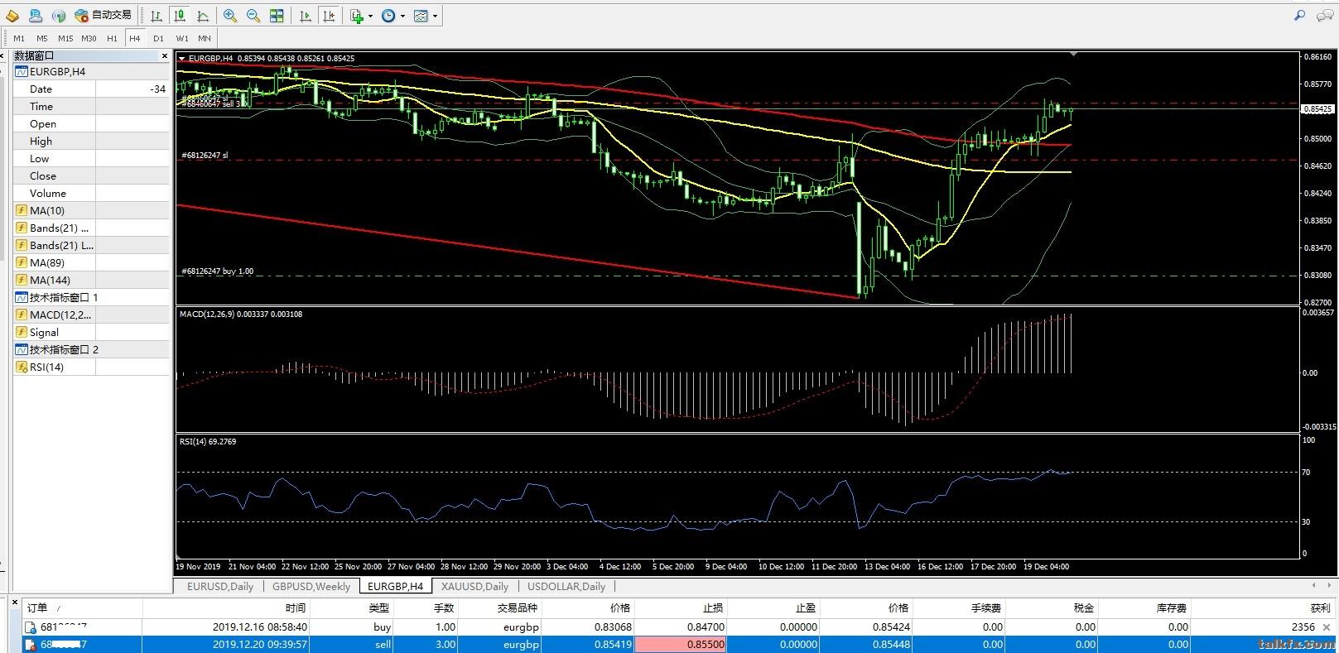
Task: Select the MA(89) indicator row
Action: click(91, 262)
